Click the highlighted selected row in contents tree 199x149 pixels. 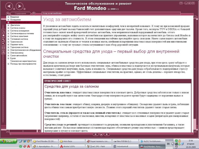pos(24,22)
